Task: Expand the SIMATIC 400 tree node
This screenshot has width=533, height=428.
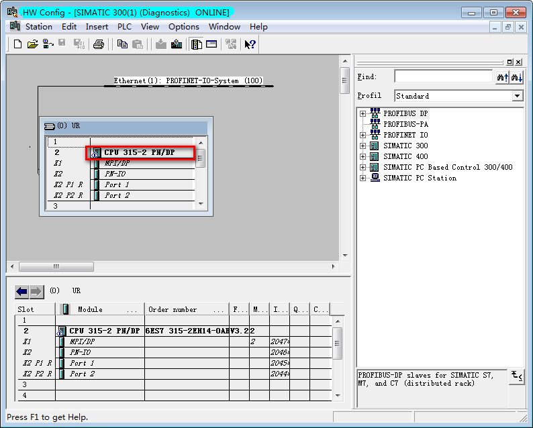Action: click(362, 156)
